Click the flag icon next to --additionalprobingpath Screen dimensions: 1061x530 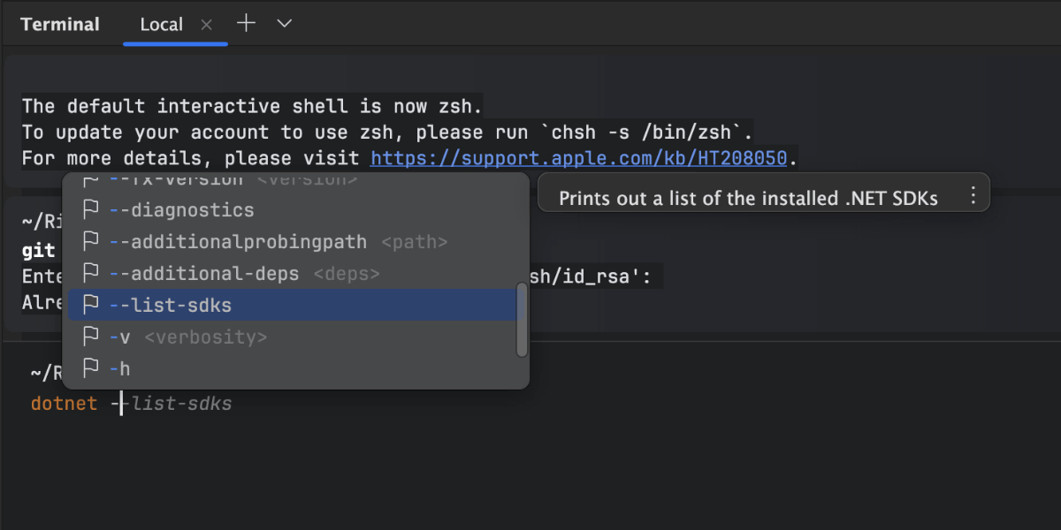pyautogui.click(x=90, y=242)
